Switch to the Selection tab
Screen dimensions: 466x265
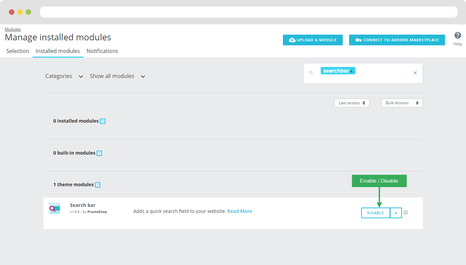click(x=18, y=51)
